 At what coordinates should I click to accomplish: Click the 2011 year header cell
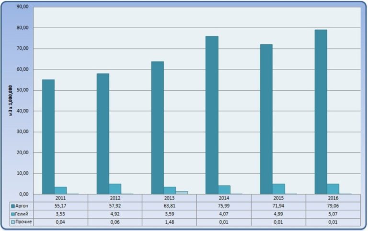click(60, 198)
